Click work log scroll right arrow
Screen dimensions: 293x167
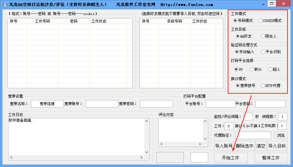click(141, 158)
